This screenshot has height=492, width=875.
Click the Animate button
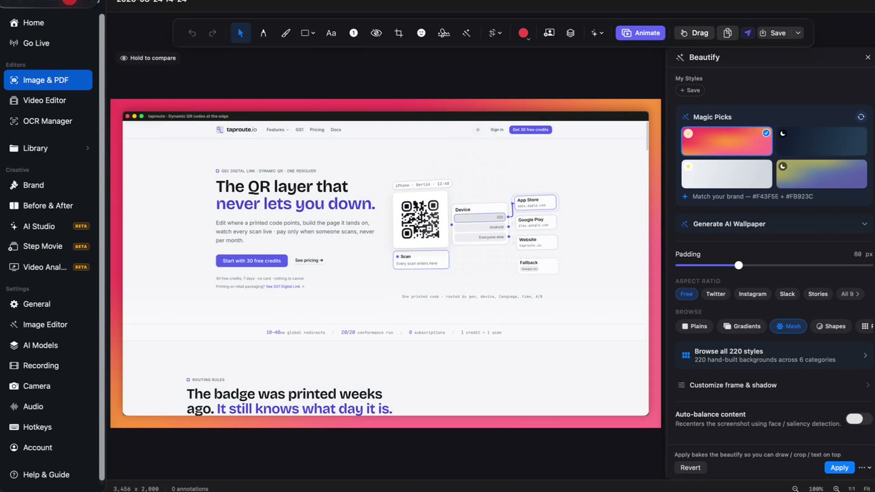[640, 33]
